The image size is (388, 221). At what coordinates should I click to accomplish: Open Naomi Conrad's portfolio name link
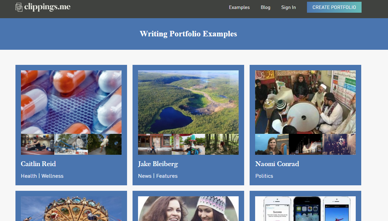coord(277,164)
